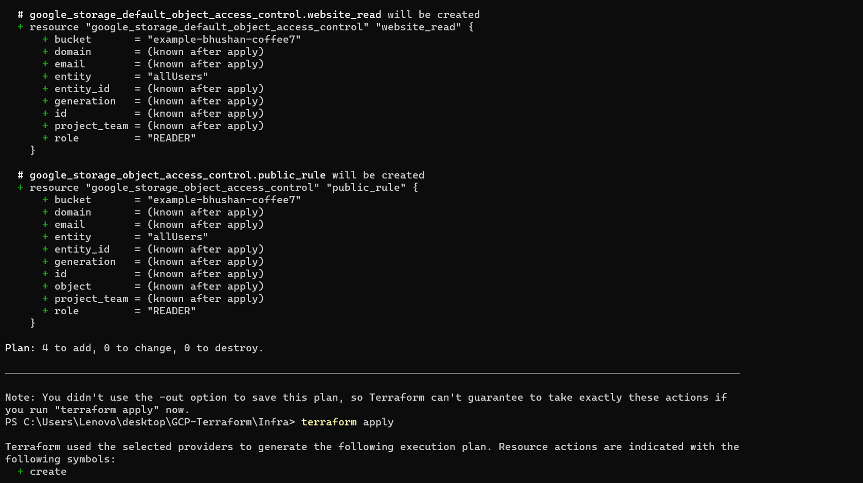
Task: Click the horizontal separator line below the plan
Action: [372, 373]
